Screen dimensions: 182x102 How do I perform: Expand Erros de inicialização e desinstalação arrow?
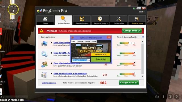(x=52, y=74)
